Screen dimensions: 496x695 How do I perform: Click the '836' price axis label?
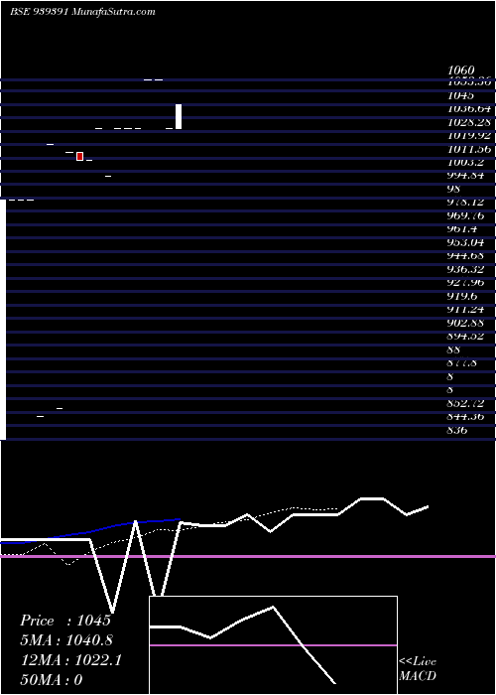457,430
